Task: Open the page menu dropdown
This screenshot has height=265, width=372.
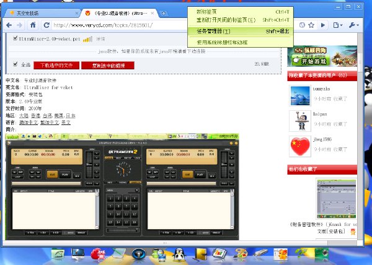Action: pos(338,25)
